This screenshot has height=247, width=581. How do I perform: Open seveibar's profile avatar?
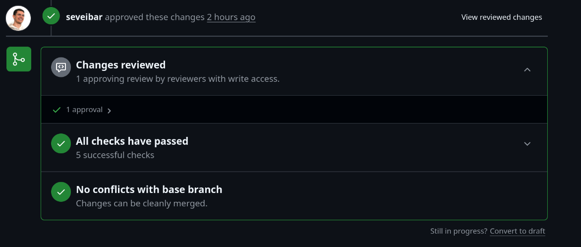pos(18,18)
